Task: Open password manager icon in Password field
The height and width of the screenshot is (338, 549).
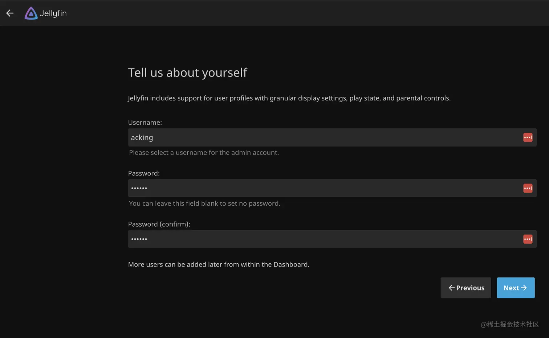Action: [x=528, y=188]
